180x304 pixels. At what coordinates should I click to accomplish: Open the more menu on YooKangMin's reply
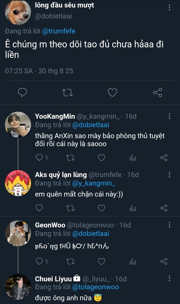coord(169,116)
